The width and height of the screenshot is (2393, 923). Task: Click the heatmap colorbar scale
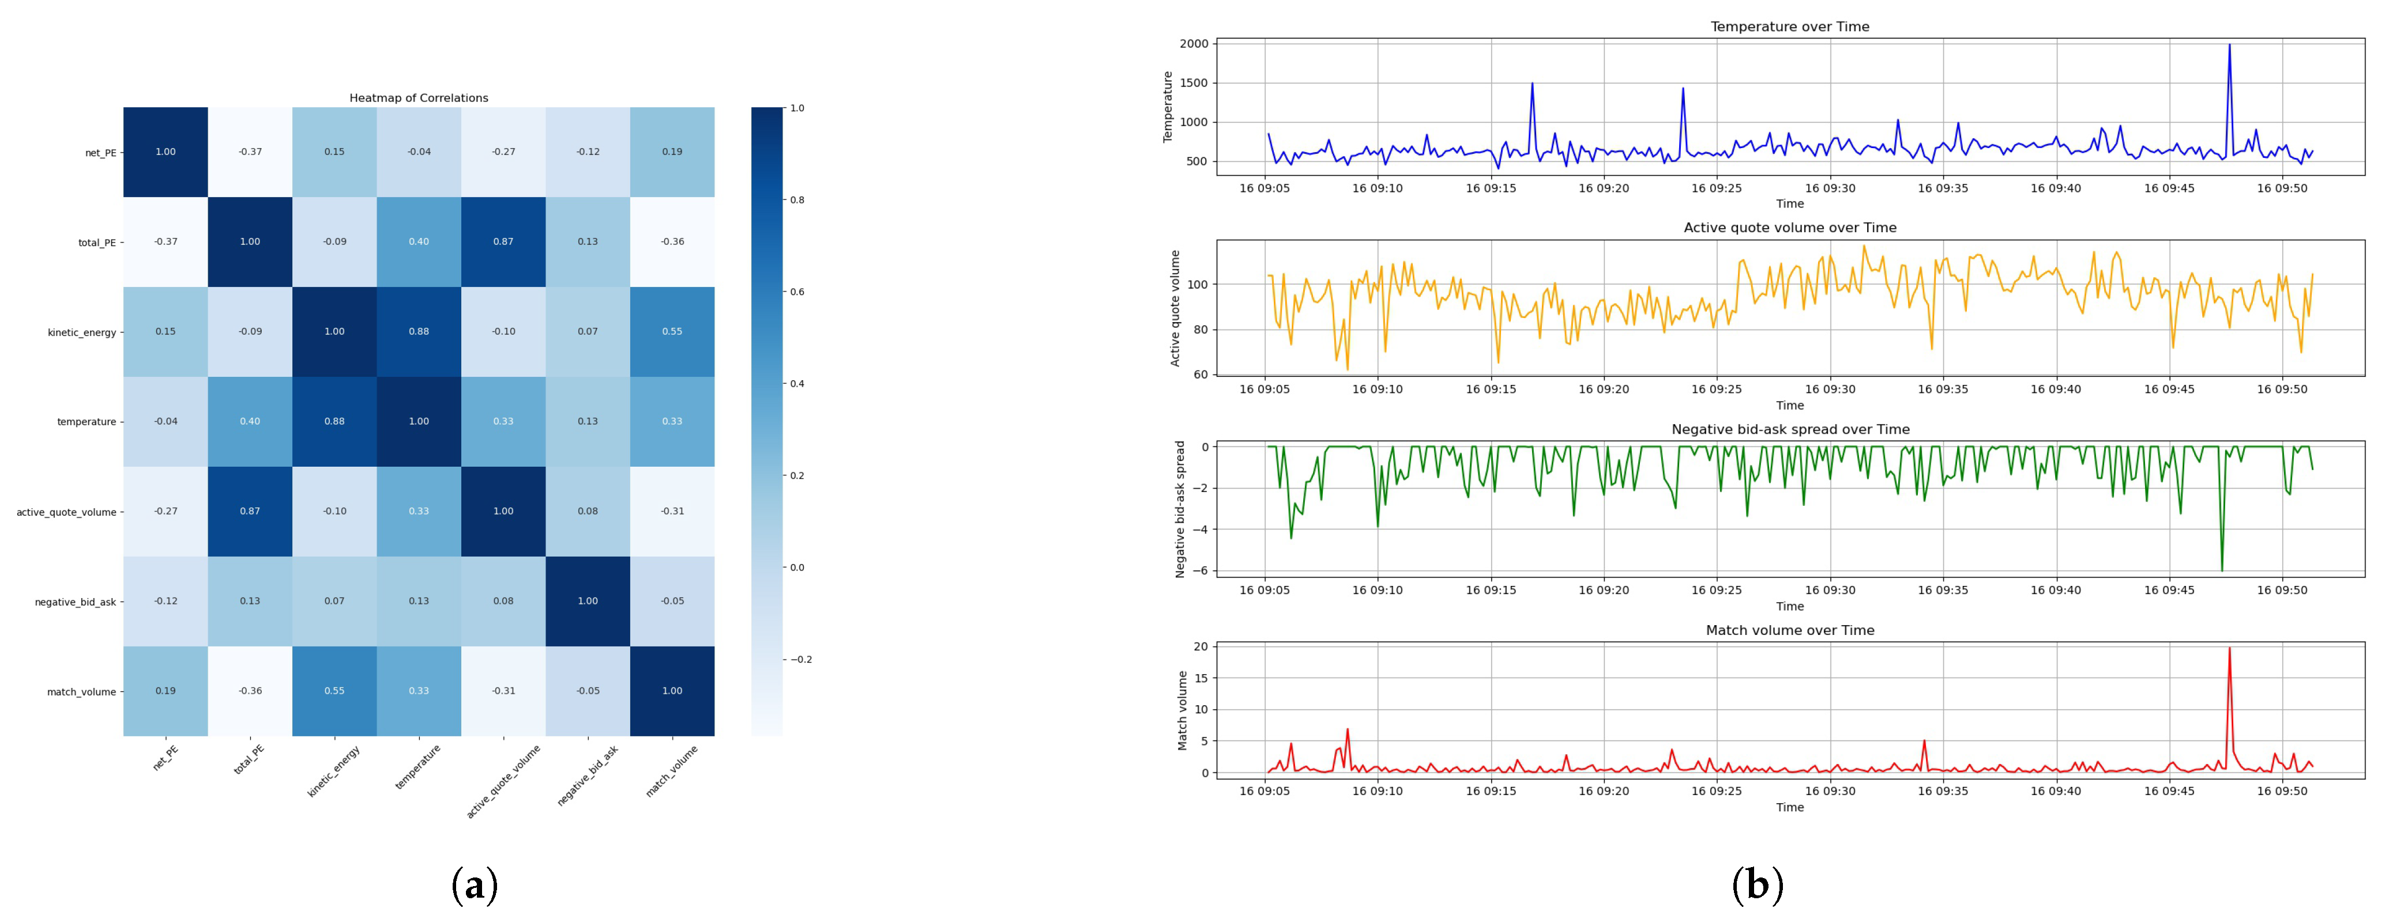(x=766, y=421)
